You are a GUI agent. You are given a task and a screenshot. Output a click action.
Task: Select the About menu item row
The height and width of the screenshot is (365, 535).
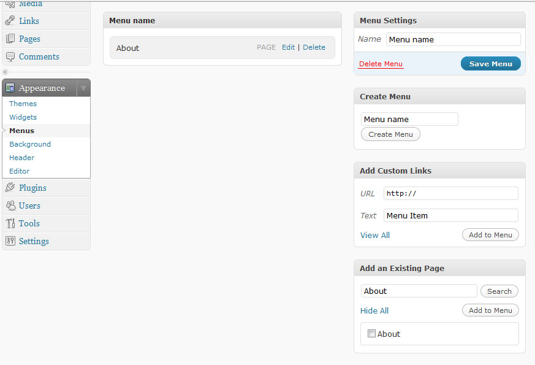(222, 48)
